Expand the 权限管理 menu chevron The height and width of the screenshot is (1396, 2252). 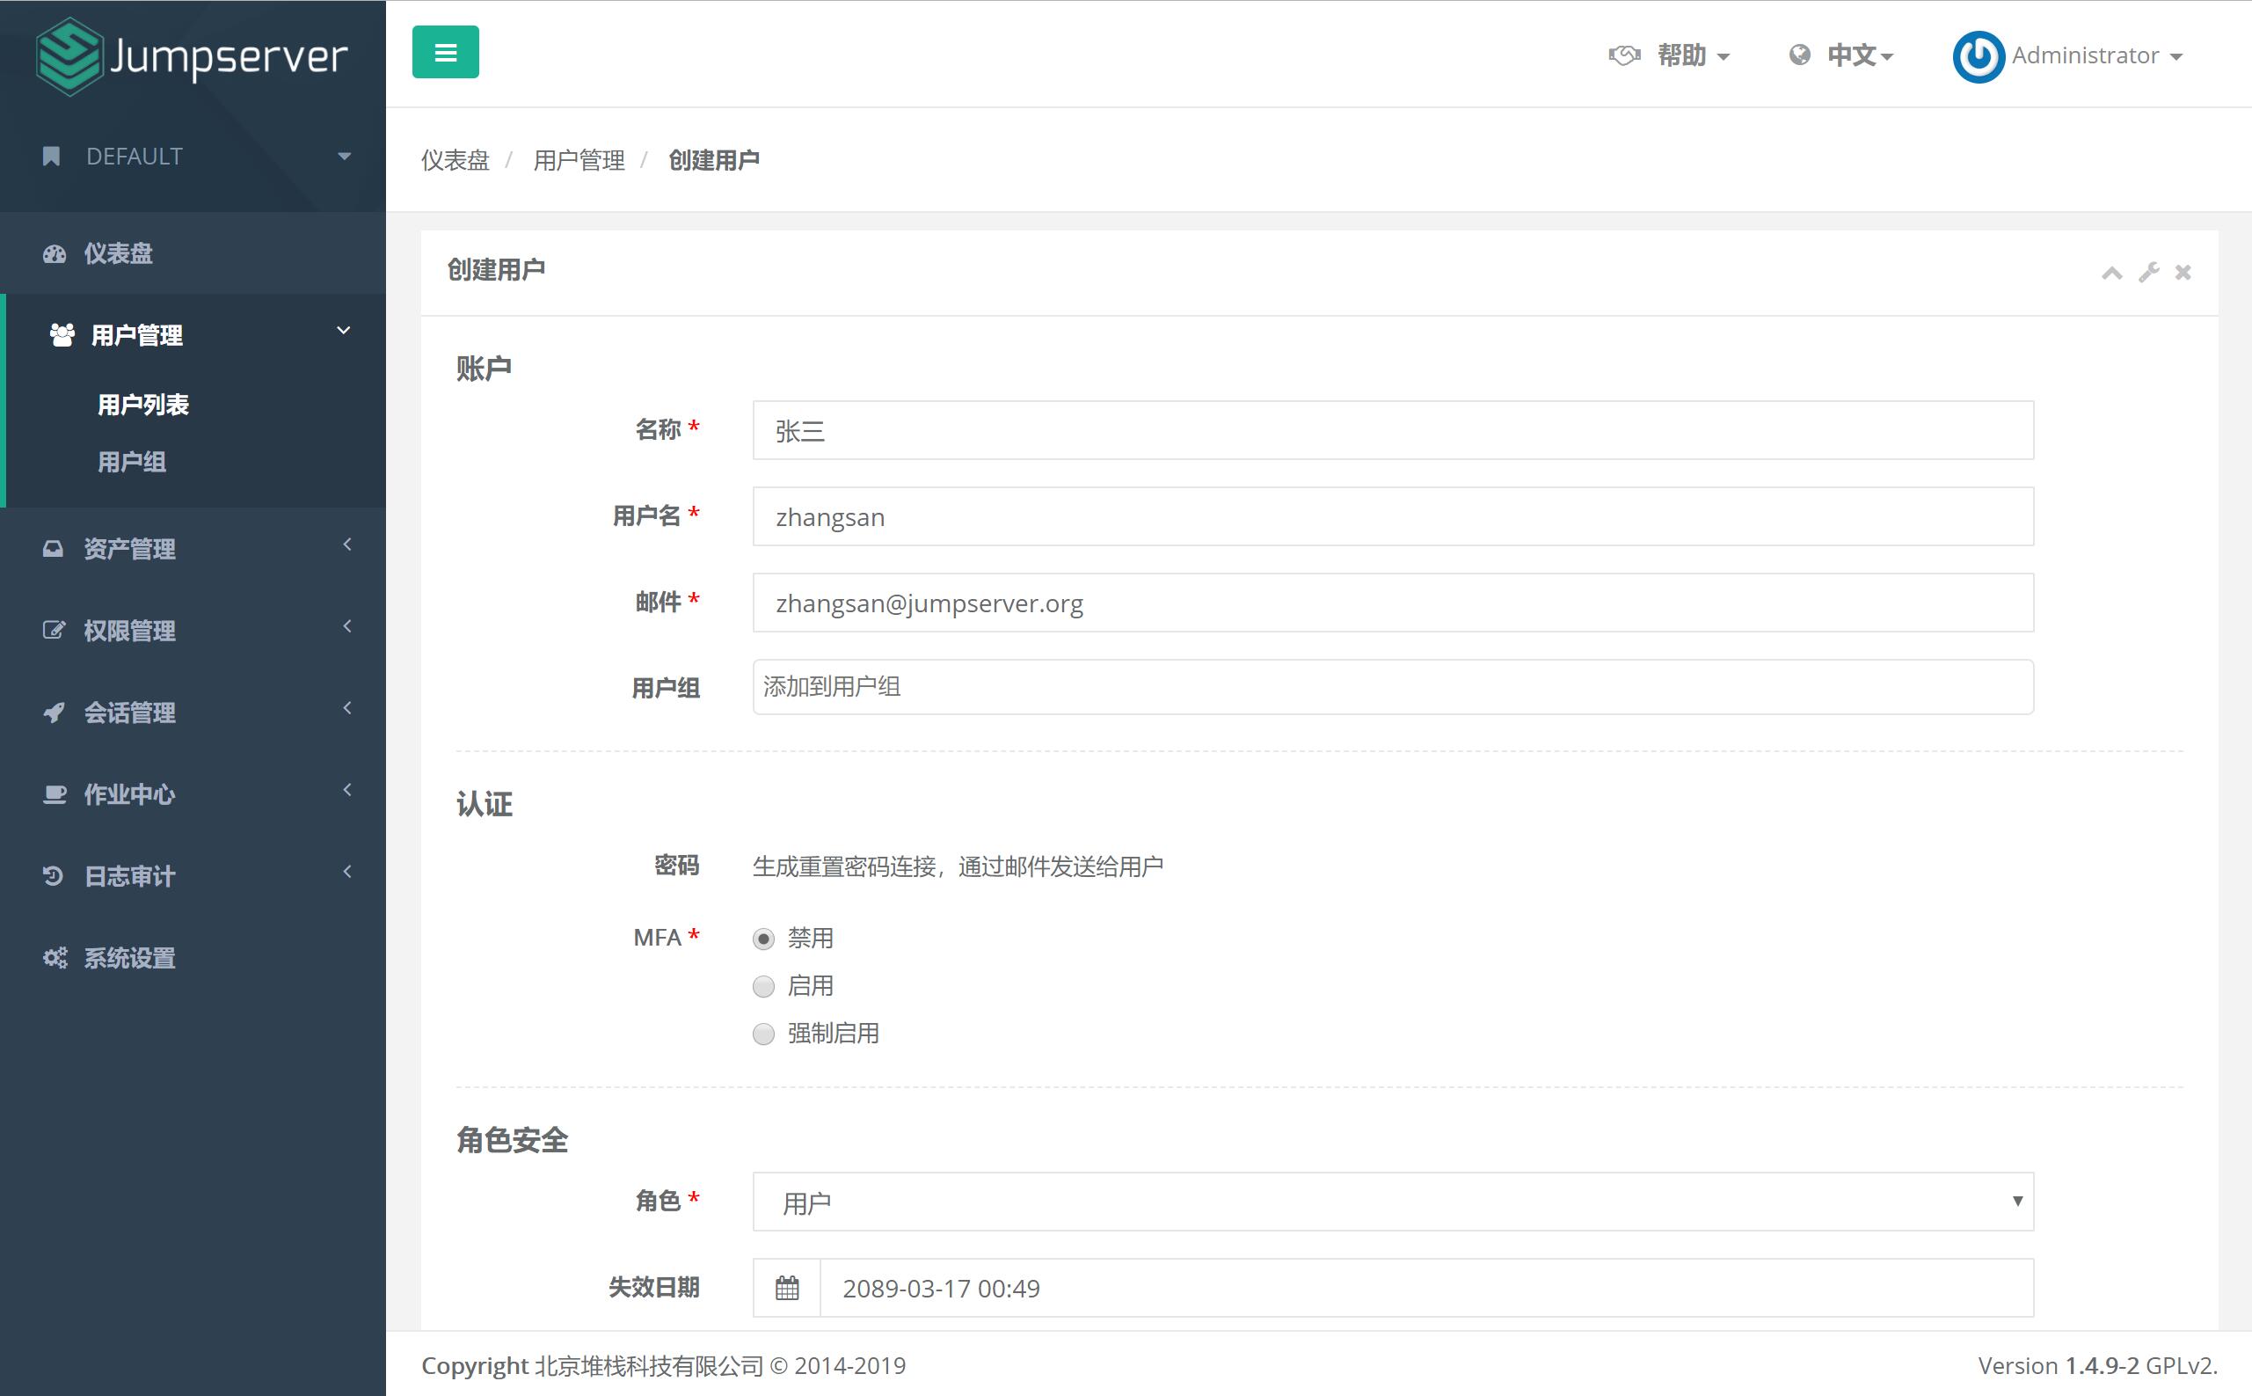coord(347,626)
